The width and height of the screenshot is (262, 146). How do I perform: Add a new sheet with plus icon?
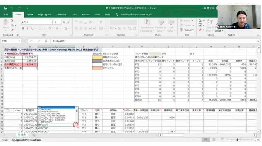point(35,135)
